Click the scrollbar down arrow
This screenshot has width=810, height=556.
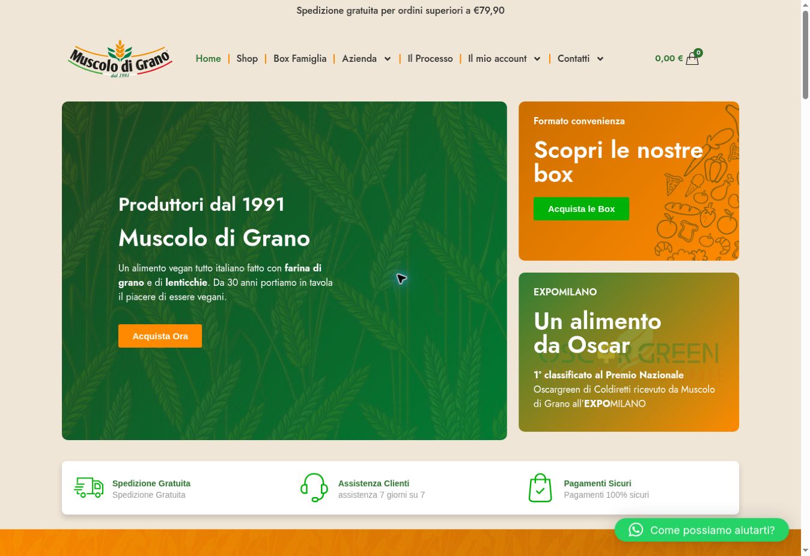[805, 550]
